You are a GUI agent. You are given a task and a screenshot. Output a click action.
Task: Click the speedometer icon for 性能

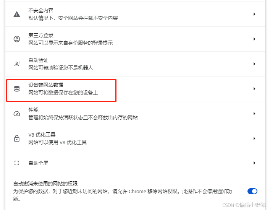tap(17, 114)
